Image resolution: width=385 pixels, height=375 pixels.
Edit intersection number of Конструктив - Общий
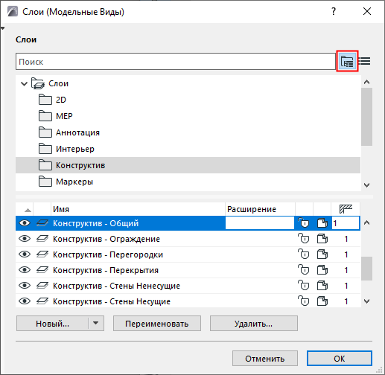[346, 223]
